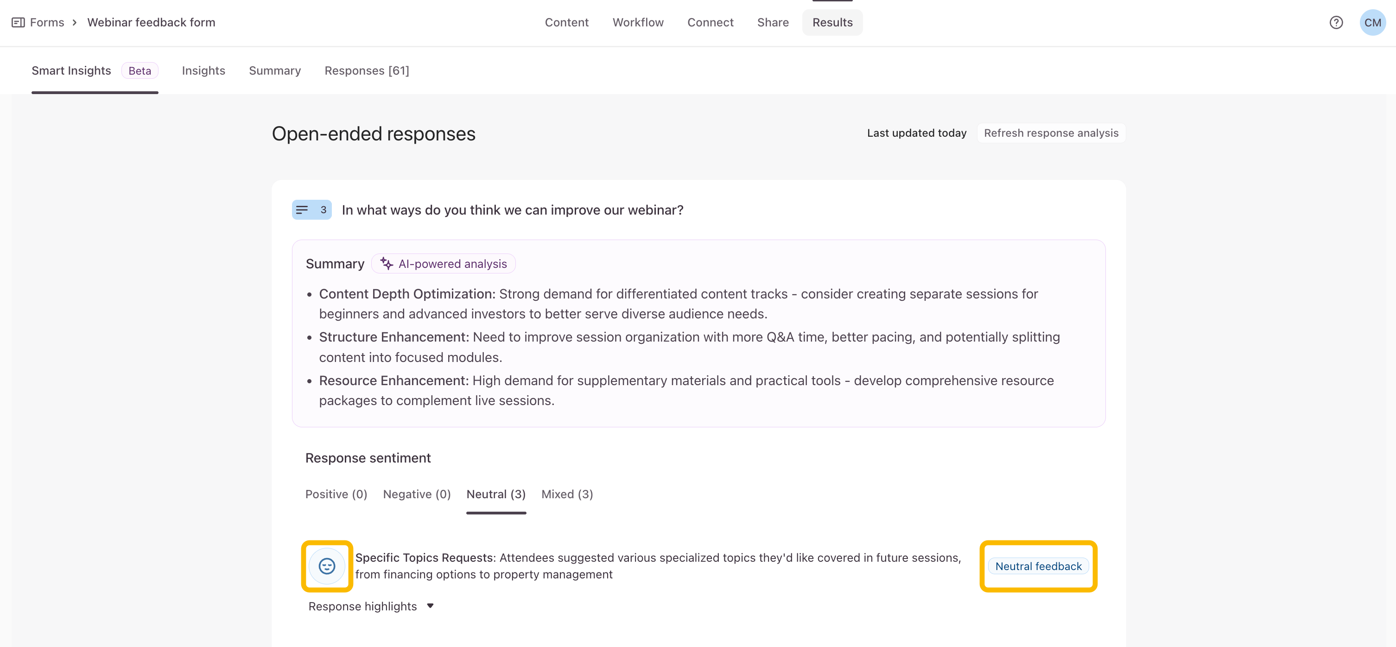The width and height of the screenshot is (1396, 647).
Task: Click the AI-powered analysis badge
Action: 452,263
